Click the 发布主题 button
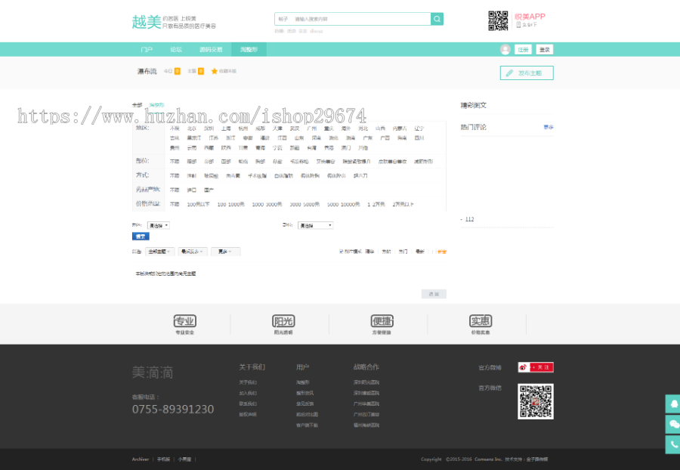Viewport: 680px width, 470px height. coord(527,73)
